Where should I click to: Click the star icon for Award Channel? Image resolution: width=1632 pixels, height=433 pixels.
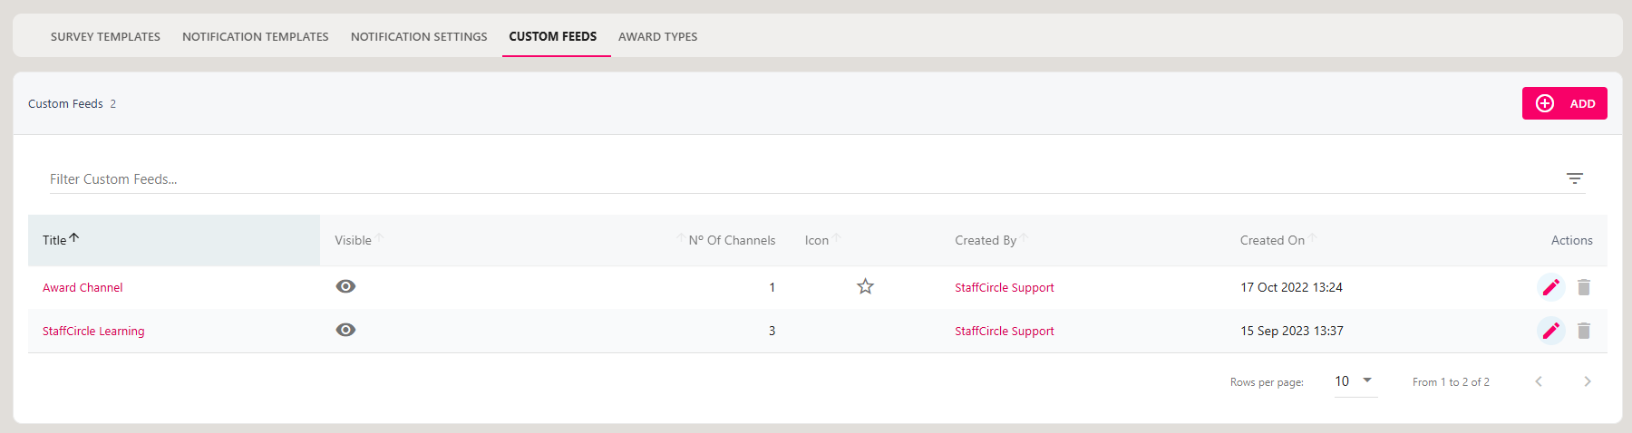tap(866, 286)
